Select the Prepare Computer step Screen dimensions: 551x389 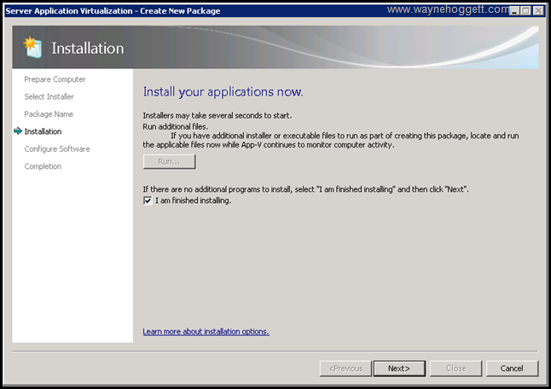coord(55,79)
